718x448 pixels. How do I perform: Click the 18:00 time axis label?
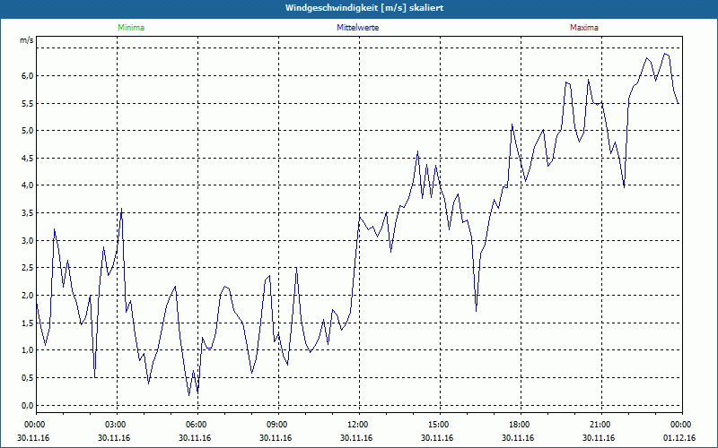518,425
